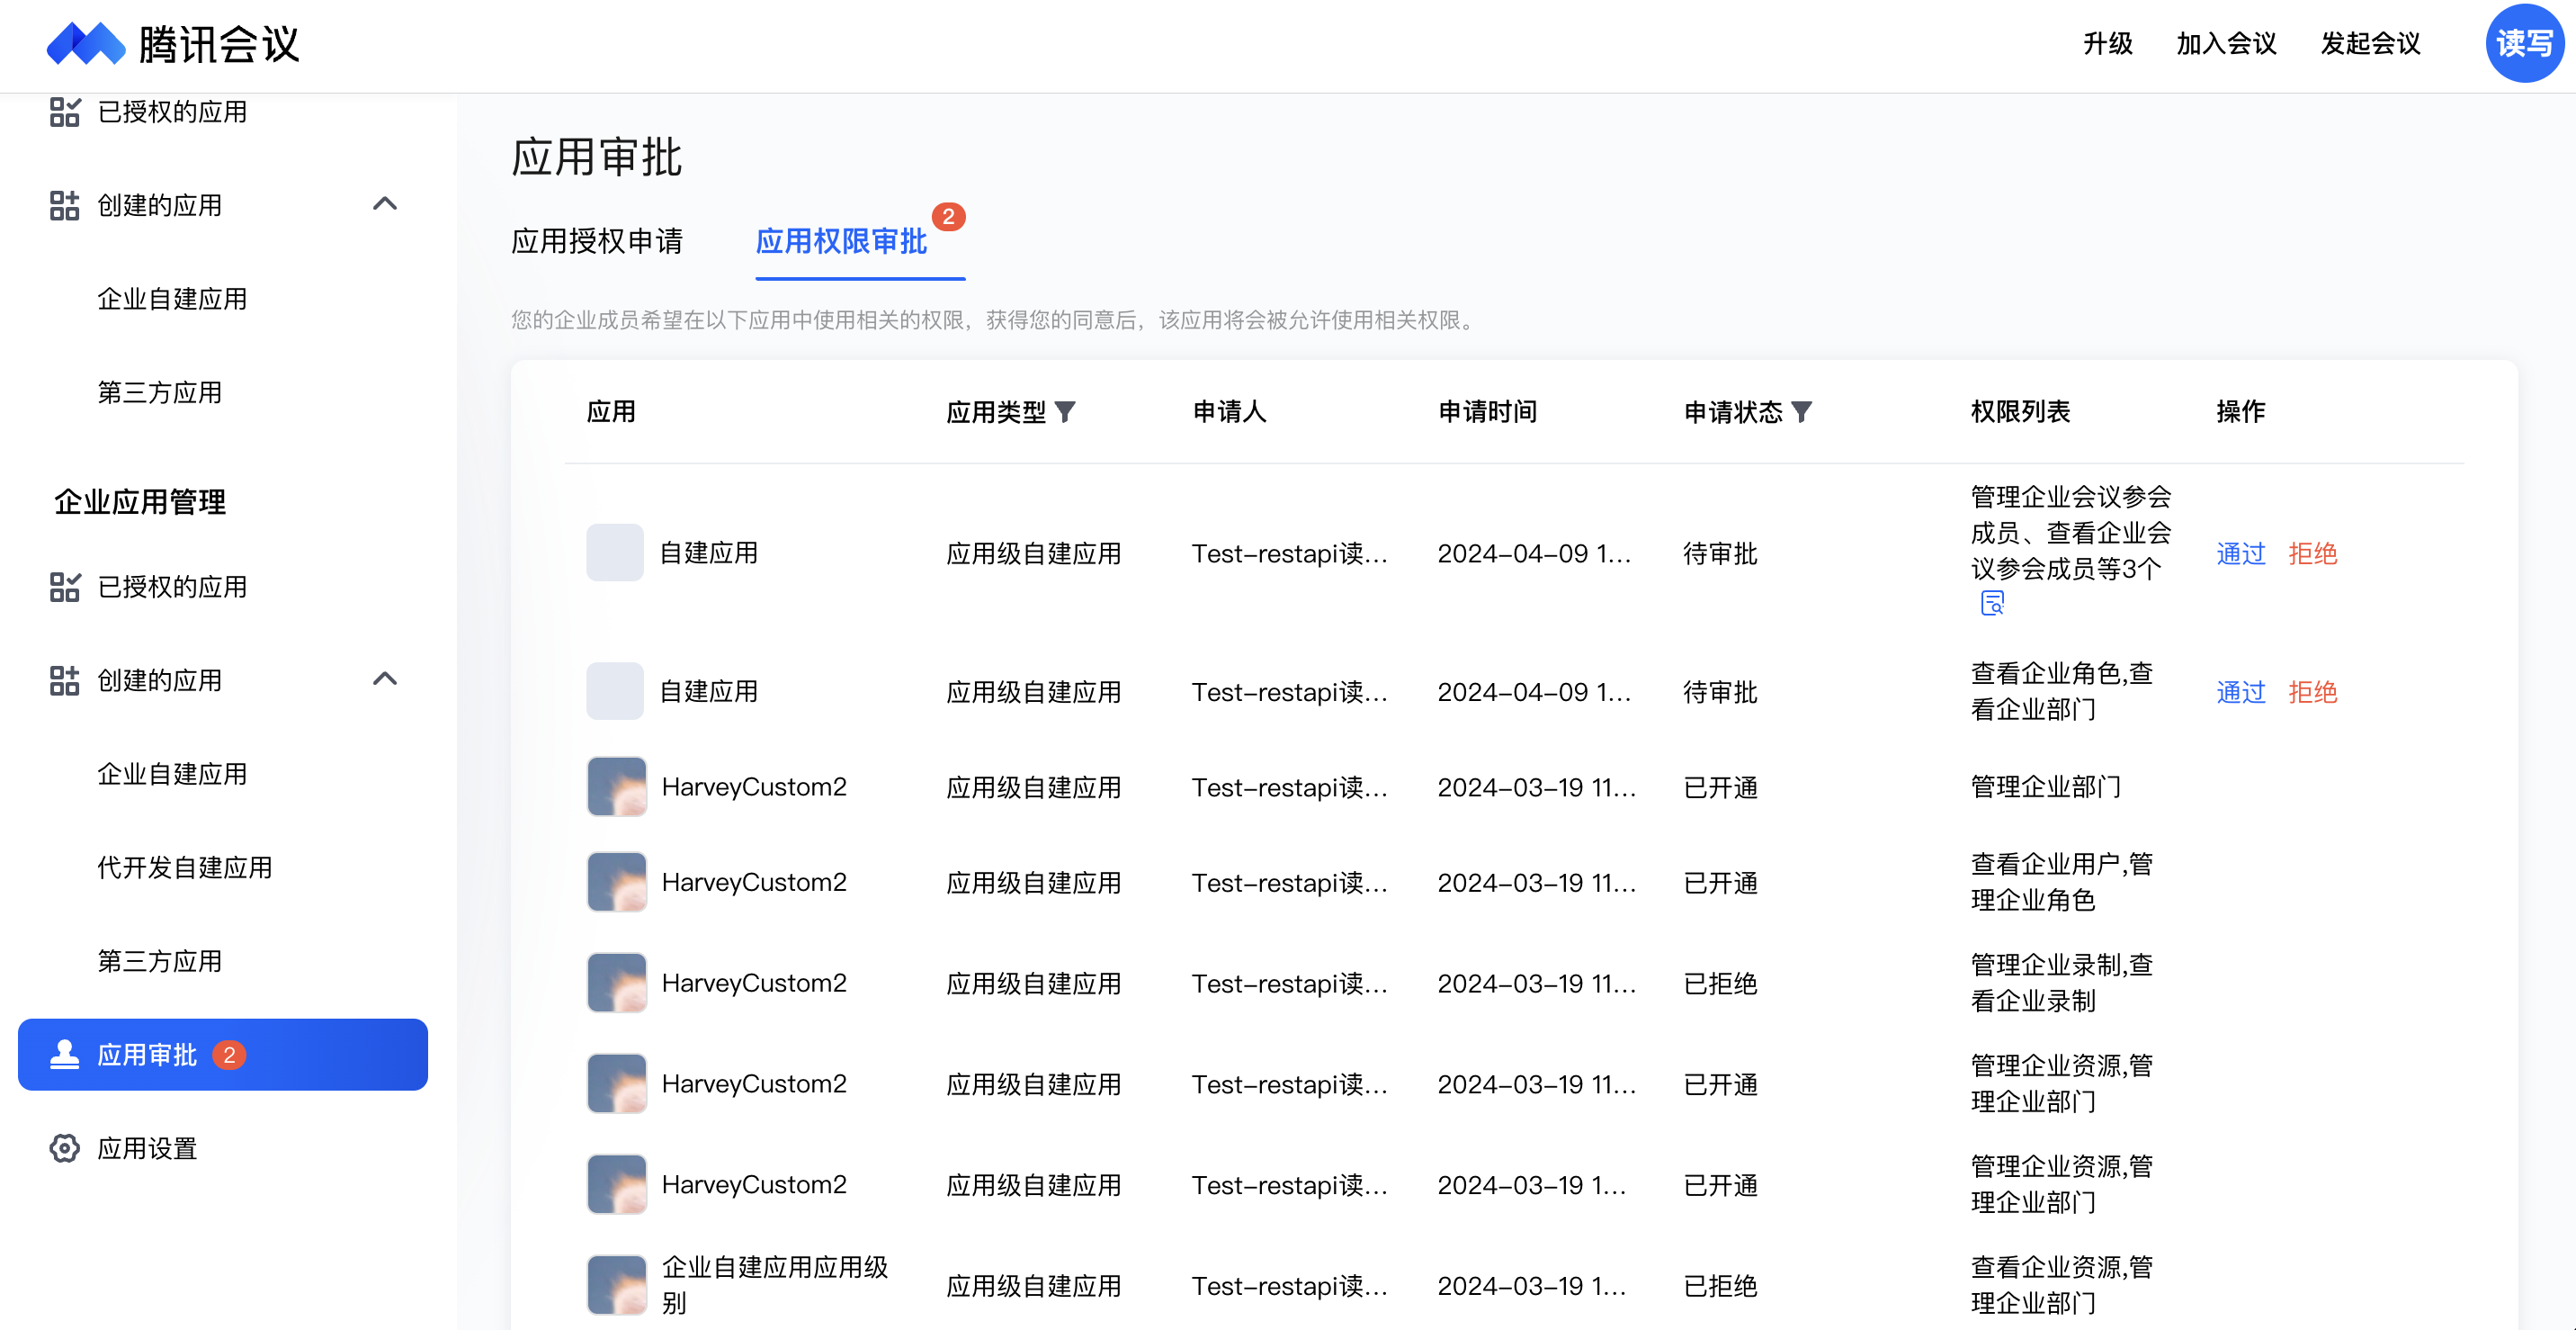
Task: Open 代开发自建应用 sidebar item
Action: point(185,867)
